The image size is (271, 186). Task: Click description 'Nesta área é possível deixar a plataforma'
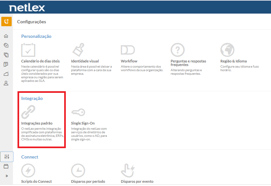coord(91,70)
